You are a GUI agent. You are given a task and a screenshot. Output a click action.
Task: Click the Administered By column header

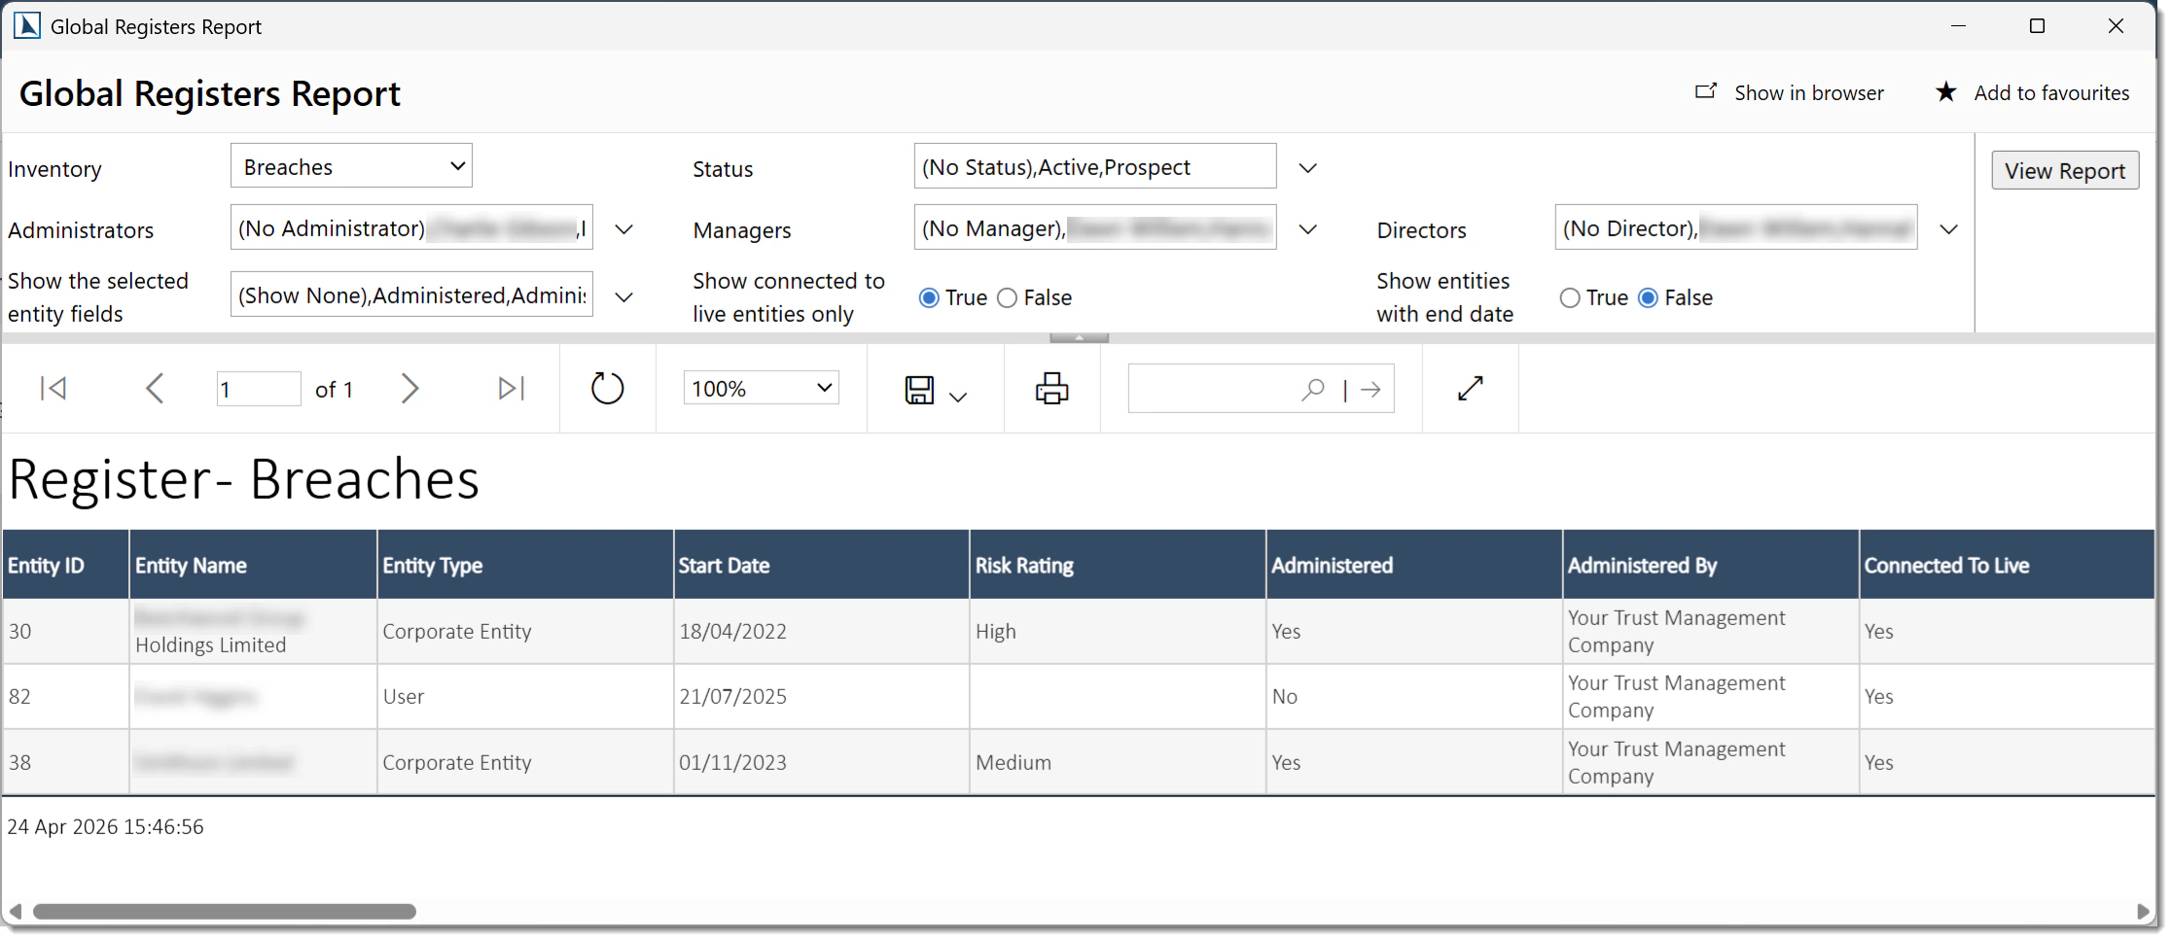(x=1711, y=565)
